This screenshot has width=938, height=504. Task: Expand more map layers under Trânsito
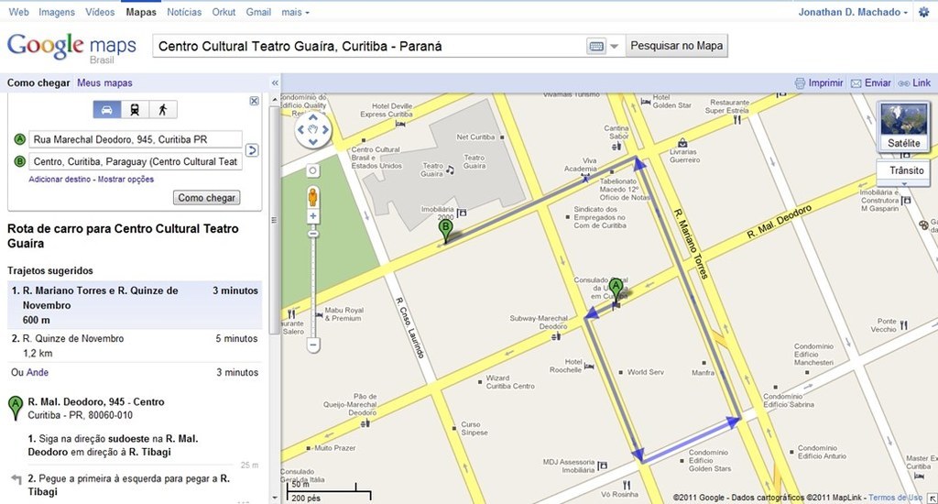[x=904, y=184]
